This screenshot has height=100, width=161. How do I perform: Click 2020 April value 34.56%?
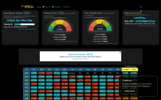pyautogui.click(x=57, y=91)
